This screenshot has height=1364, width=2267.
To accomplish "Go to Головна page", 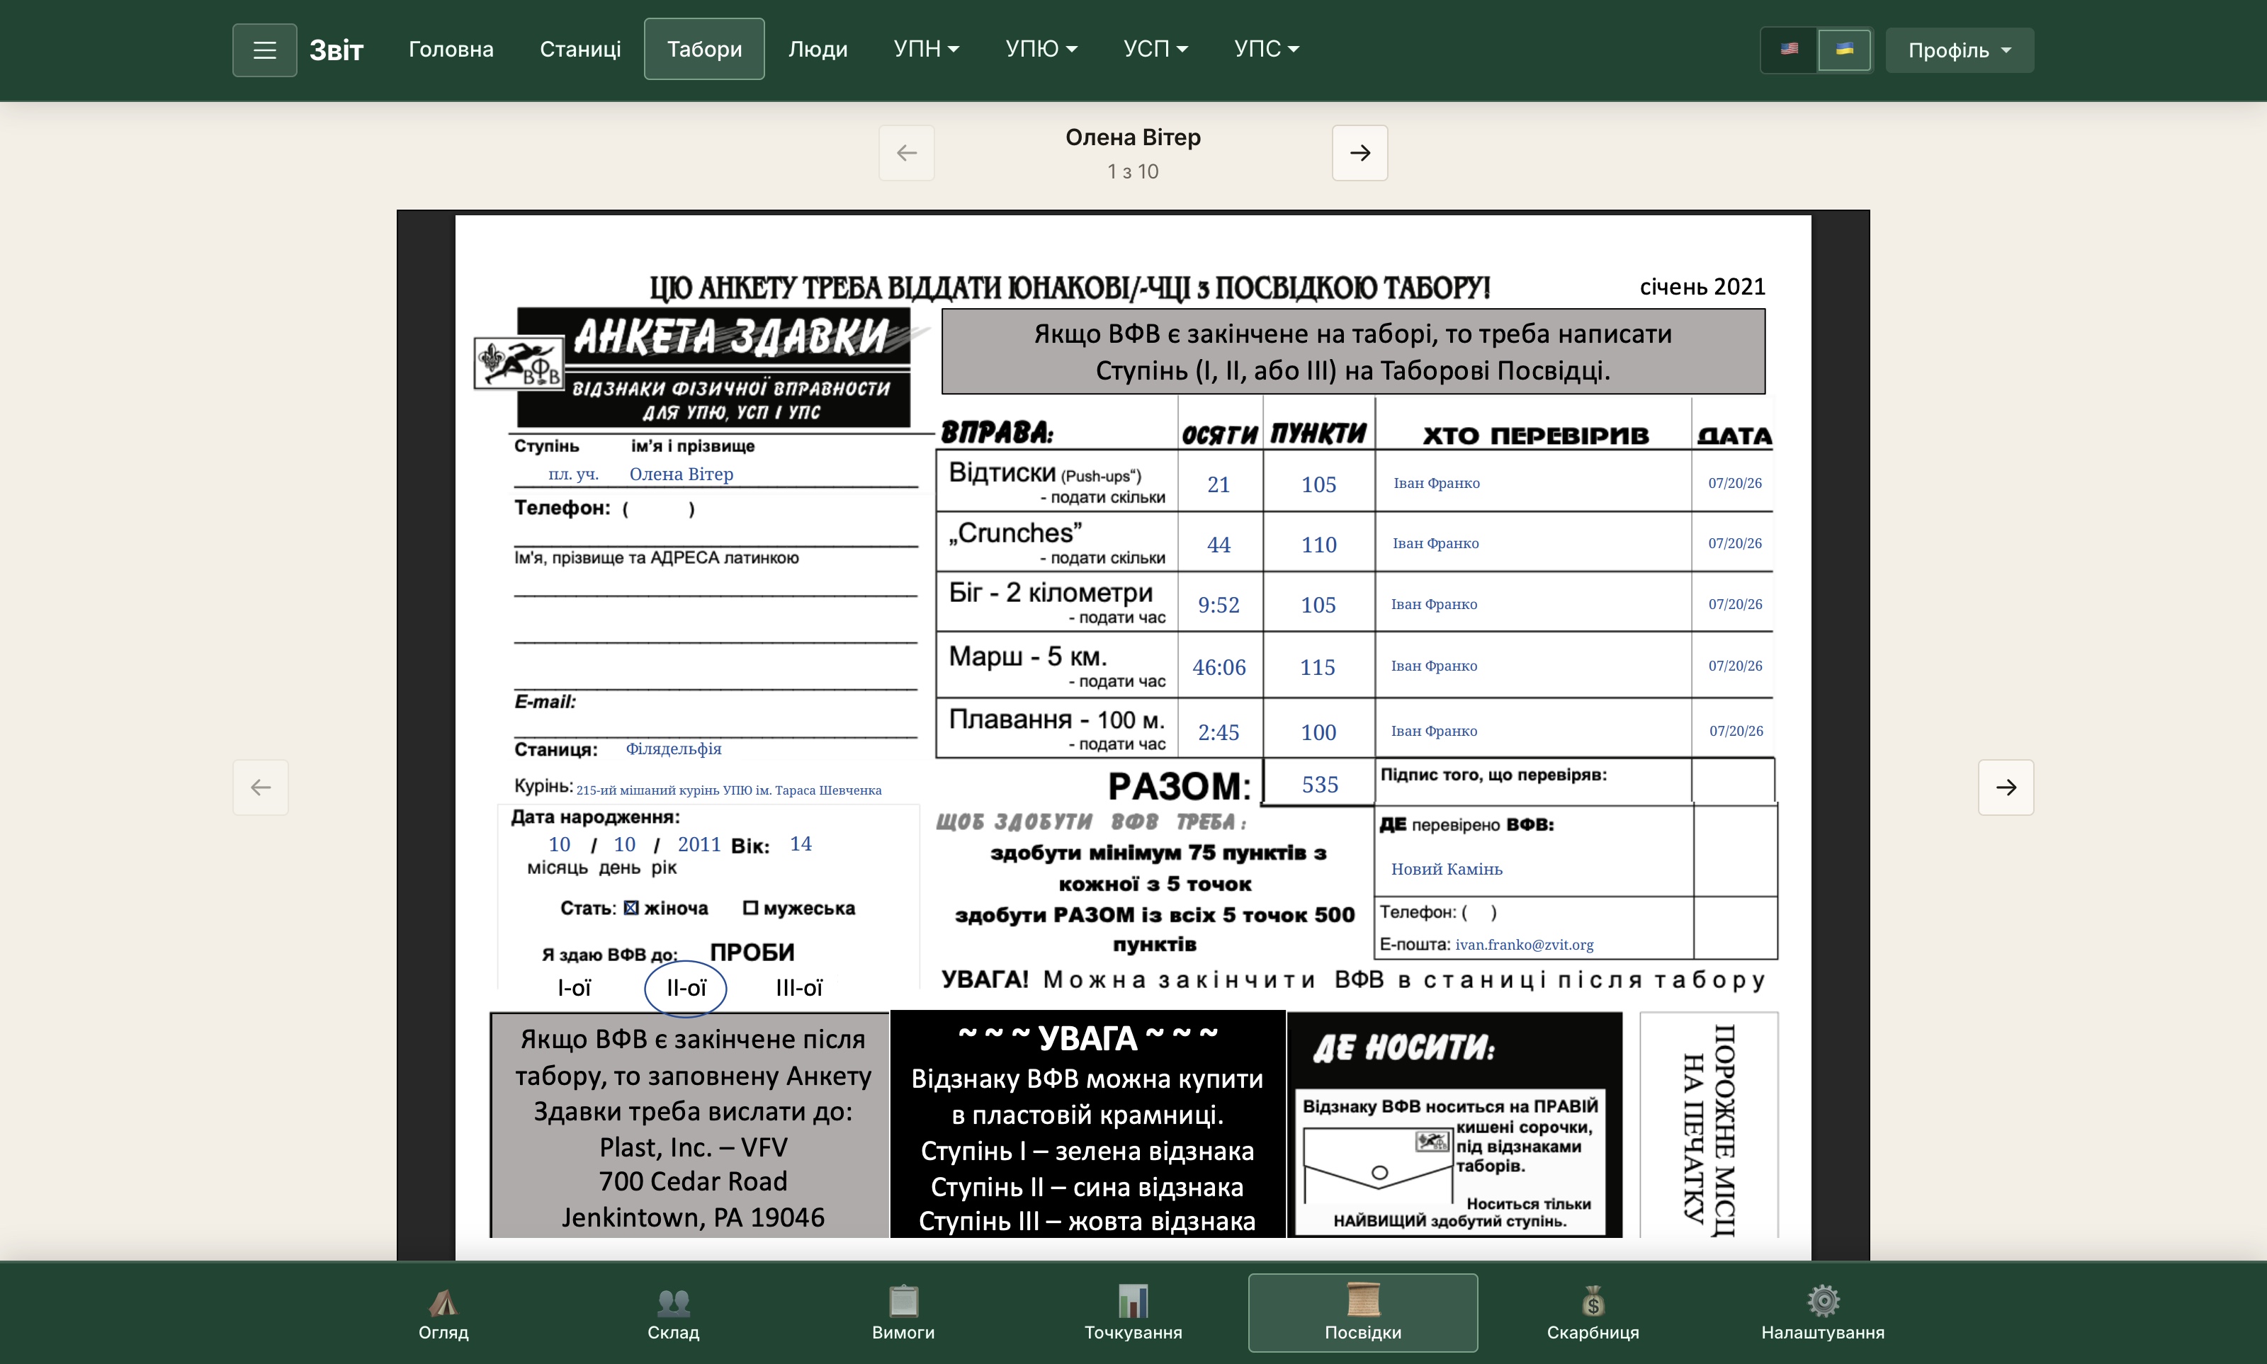I will click(451, 49).
